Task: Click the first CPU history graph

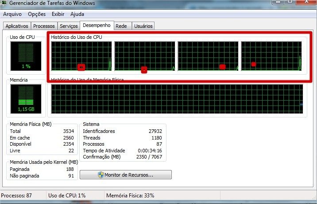Action: (81, 56)
